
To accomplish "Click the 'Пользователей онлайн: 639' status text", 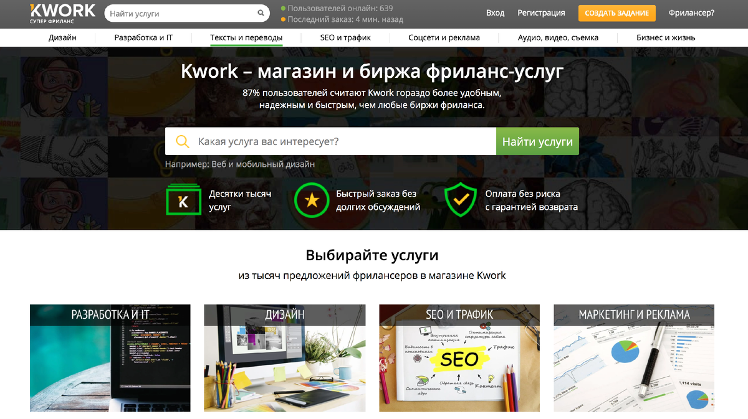I will click(340, 8).
